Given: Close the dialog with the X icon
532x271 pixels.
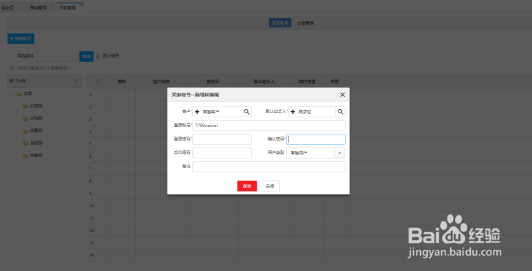Looking at the screenshot, I should (343, 95).
